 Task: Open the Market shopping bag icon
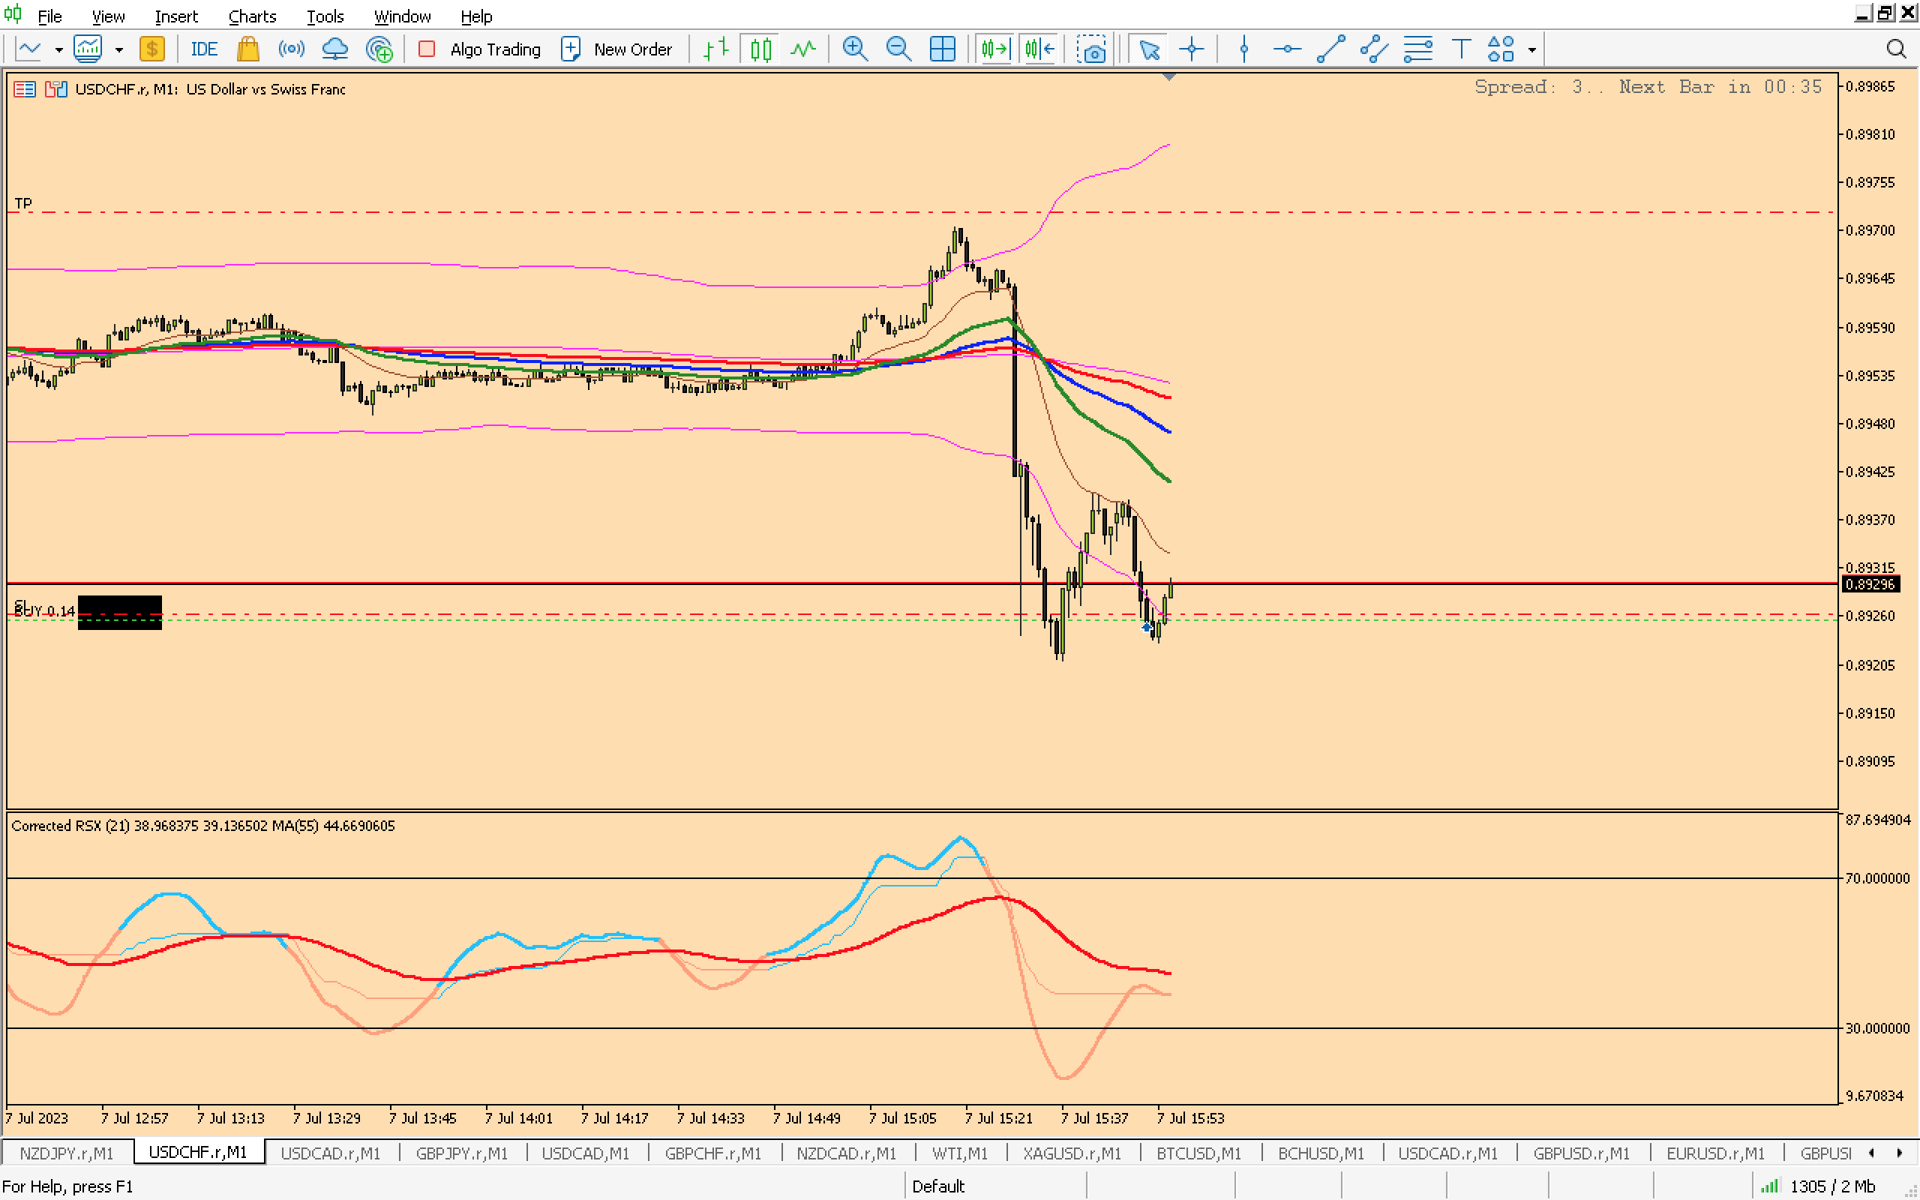[x=247, y=49]
